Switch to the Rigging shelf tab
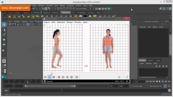This screenshot has height=97, width=173. coord(45,13)
